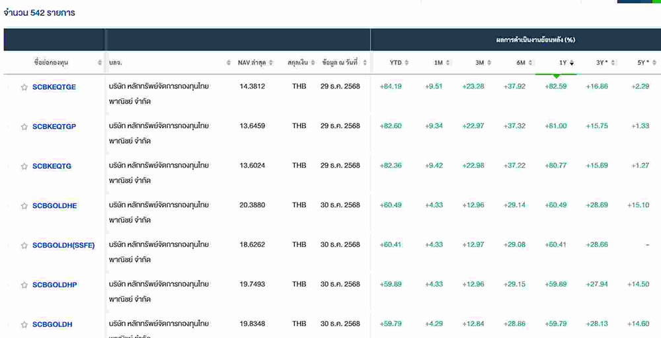The image size is (661, 338).
Task: Click the SCBGOLDHE NAV value 20.3880
Action: click(x=252, y=205)
